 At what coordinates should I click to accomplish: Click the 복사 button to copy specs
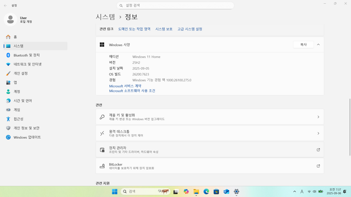coord(303,44)
